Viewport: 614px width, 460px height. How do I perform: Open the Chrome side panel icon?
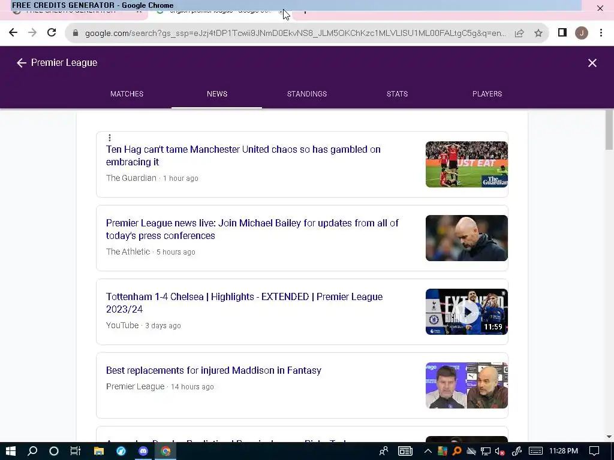tap(562, 33)
